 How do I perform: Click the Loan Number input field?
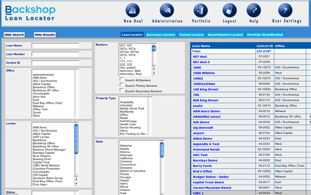[x=55, y=54]
